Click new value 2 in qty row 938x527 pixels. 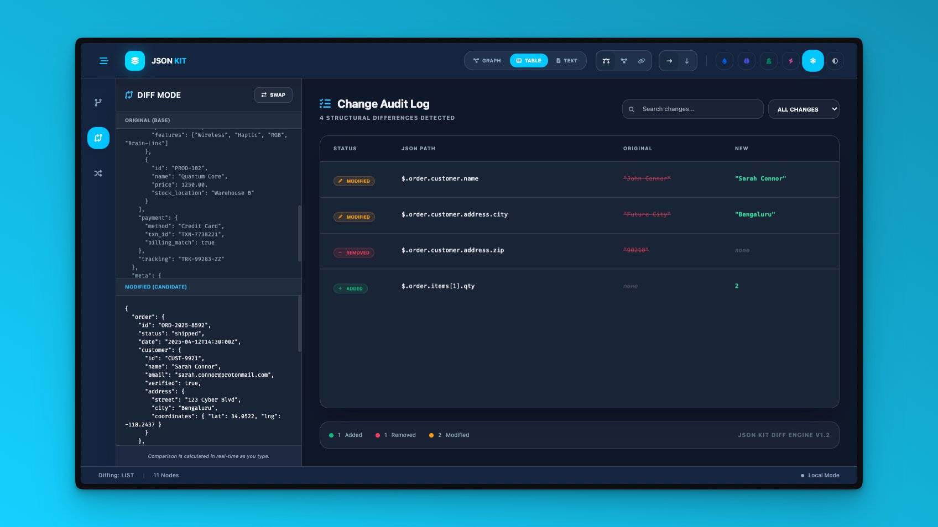pyautogui.click(x=737, y=286)
